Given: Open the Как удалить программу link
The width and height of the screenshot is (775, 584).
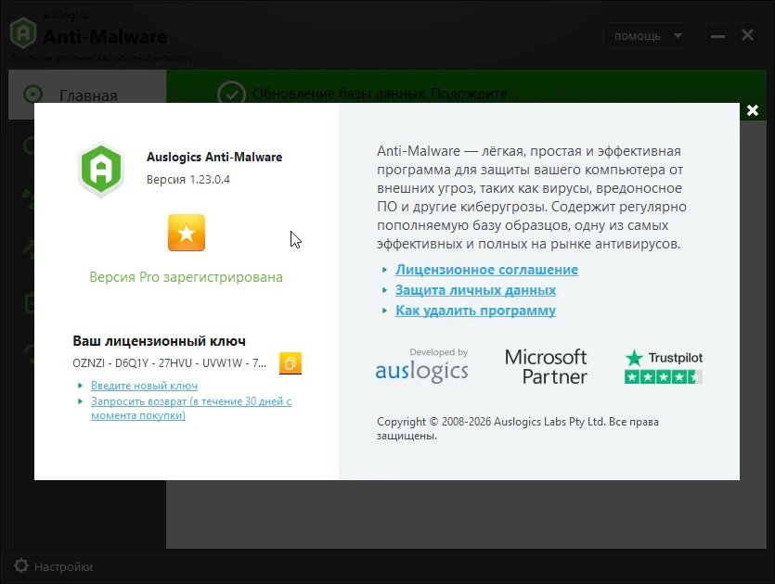Looking at the screenshot, I should [475, 311].
